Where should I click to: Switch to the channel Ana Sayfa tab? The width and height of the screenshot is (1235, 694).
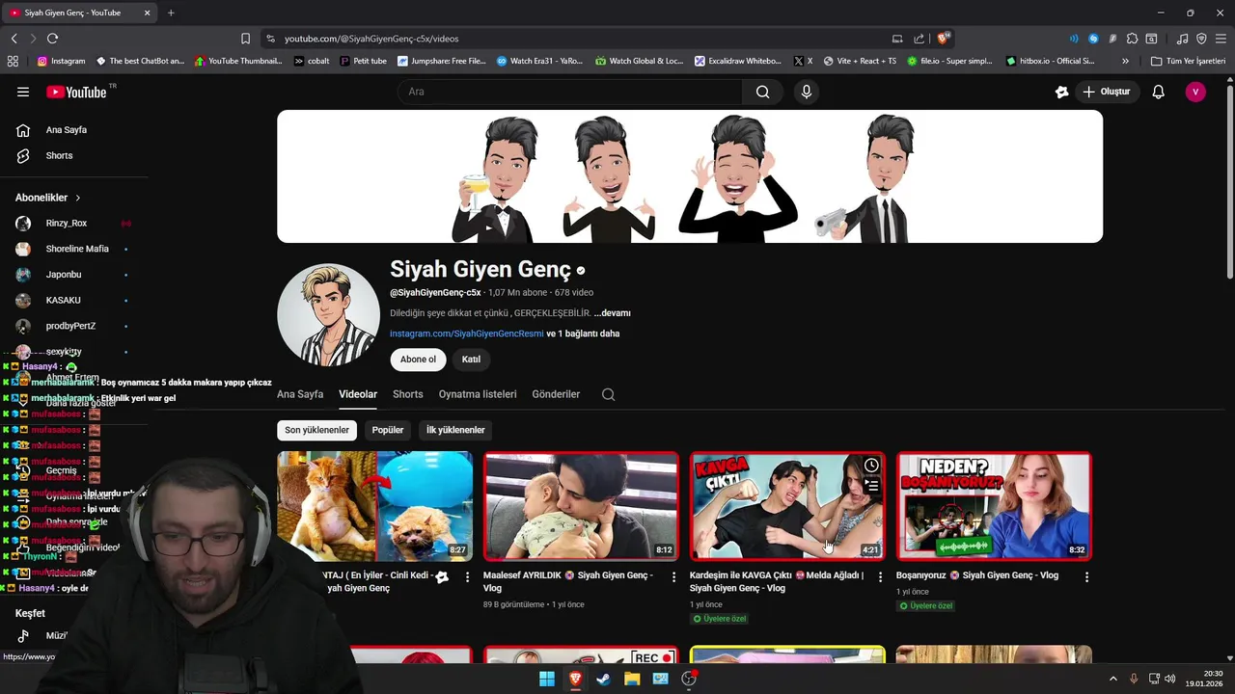(x=300, y=394)
